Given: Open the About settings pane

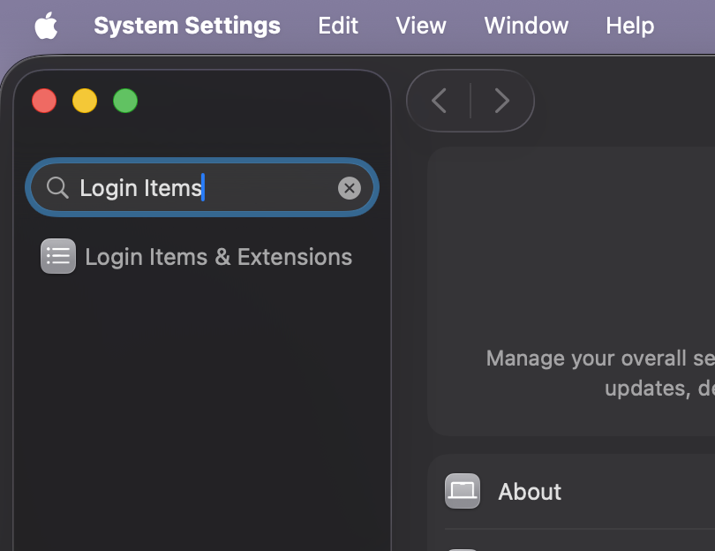Looking at the screenshot, I should tap(530, 491).
